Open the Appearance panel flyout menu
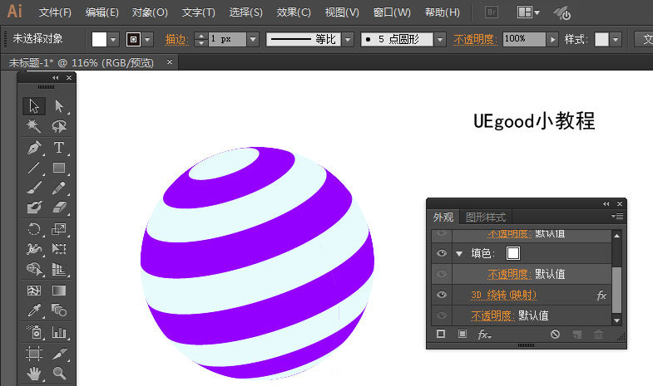This screenshot has height=386, width=653. pyautogui.click(x=617, y=217)
